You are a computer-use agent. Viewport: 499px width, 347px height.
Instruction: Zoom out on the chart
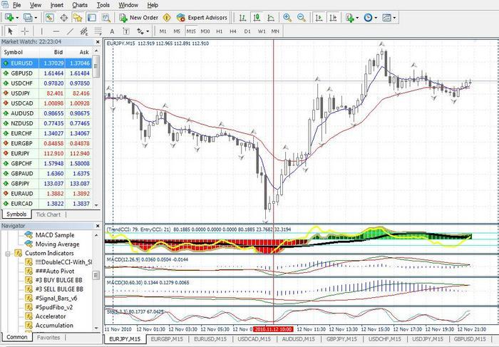pos(301,18)
